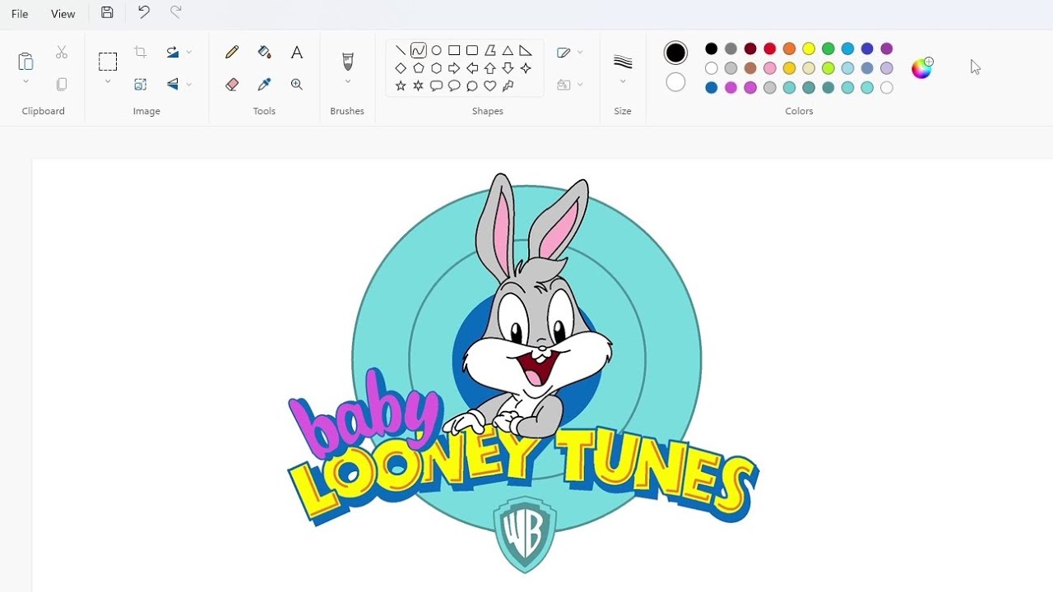Screen dimensions: 1053x592
Task: Choose the rectangular Select tool
Action: pos(108,62)
